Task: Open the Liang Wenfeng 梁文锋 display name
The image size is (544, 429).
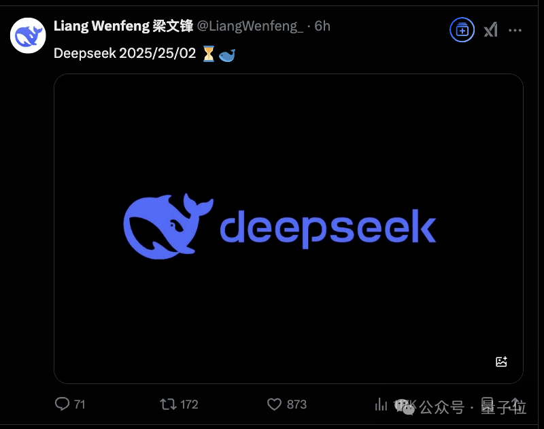Action: 123,26
